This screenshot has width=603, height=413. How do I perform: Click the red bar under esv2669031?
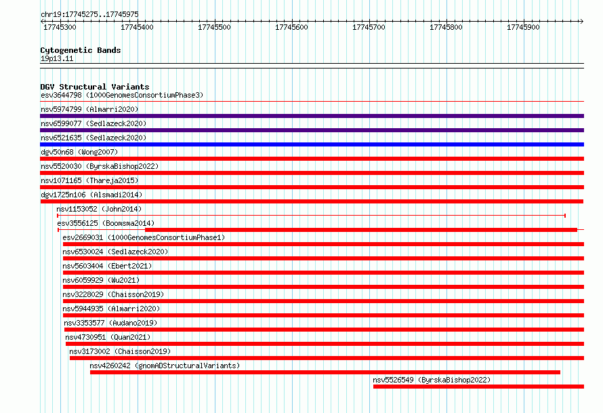[323, 244]
